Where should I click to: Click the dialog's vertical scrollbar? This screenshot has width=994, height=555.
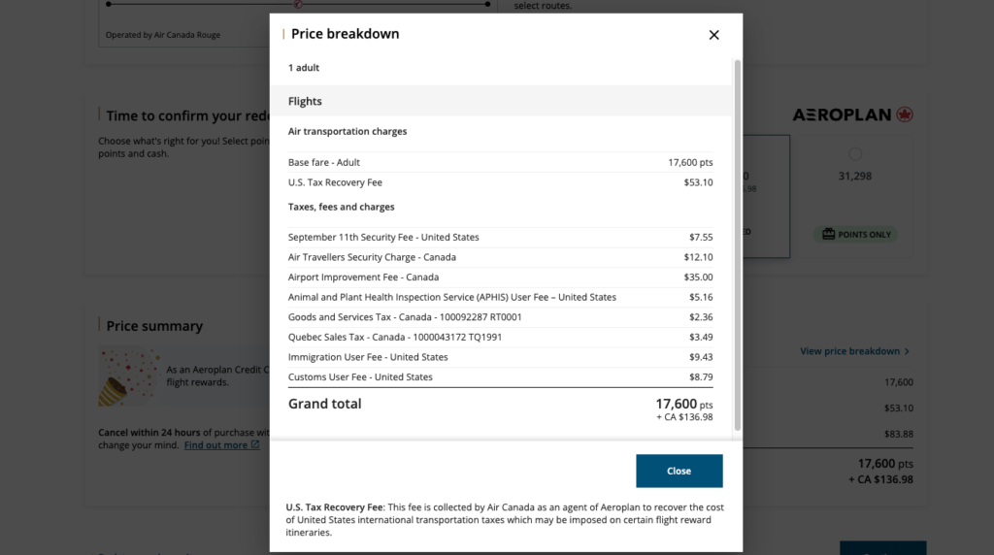click(x=737, y=243)
